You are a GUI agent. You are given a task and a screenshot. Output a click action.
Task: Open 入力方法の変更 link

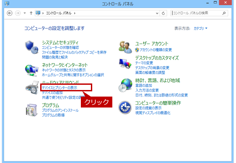pyautogui.click(x=147, y=90)
